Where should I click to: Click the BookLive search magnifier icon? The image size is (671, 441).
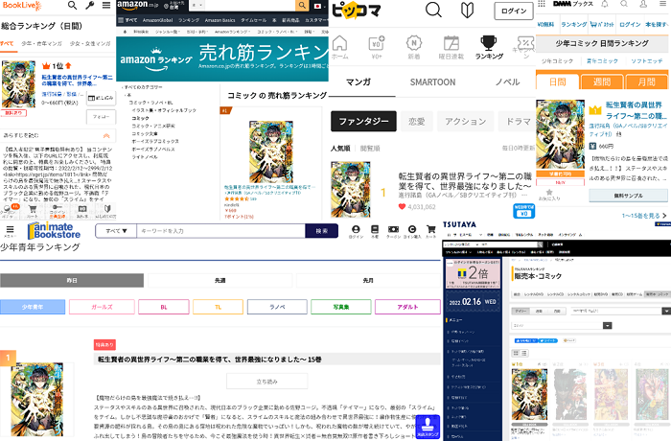pos(72,5)
